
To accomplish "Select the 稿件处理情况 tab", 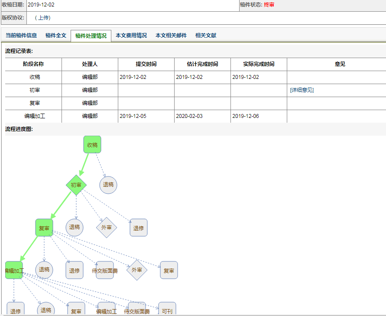I will point(91,36).
